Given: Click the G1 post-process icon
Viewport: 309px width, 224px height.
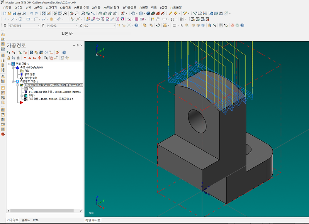Looking at the screenshot, I should click(46, 52).
